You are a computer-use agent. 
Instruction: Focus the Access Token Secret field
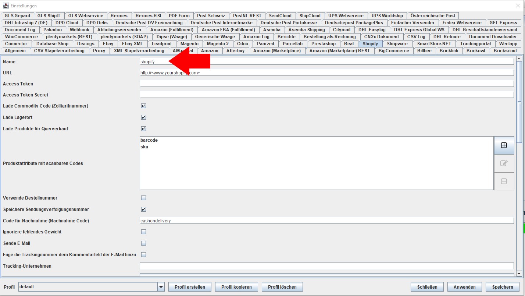pos(327,95)
